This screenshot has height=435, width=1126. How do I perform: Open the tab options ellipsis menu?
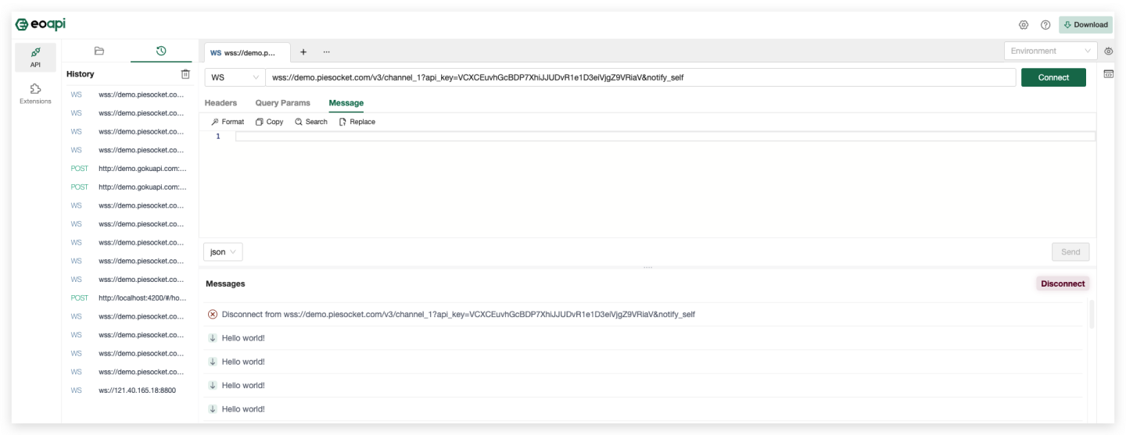point(326,52)
